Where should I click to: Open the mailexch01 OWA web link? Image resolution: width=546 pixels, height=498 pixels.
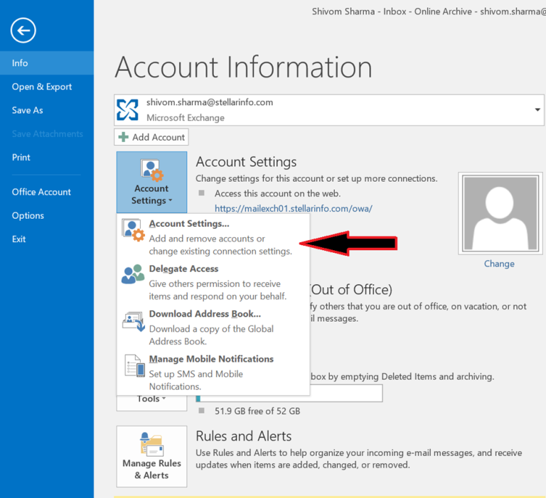coord(294,208)
